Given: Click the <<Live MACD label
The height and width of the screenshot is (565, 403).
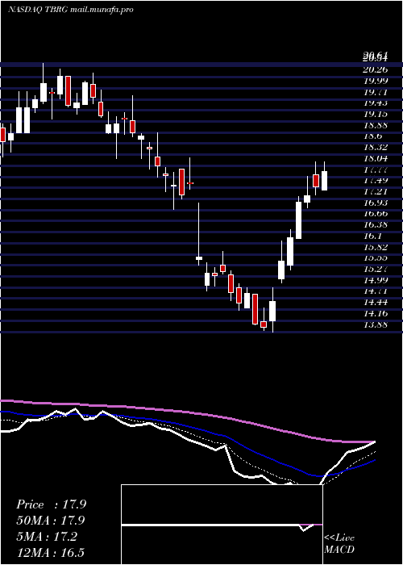Looking at the screenshot, I should 339,543.
